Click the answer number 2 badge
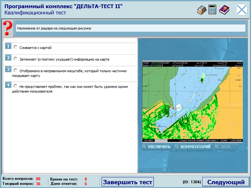Viewport: 251px width, 188px height. [x=8, y=58]
